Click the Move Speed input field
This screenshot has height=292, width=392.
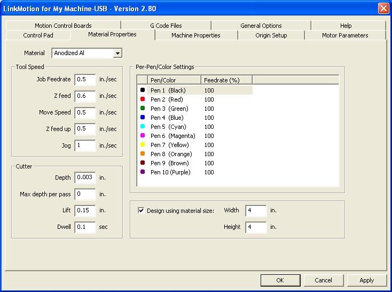pyautogui.click(x=85, y=112)
